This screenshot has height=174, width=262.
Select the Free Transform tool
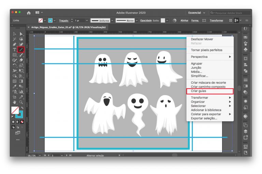click(21, 71)
